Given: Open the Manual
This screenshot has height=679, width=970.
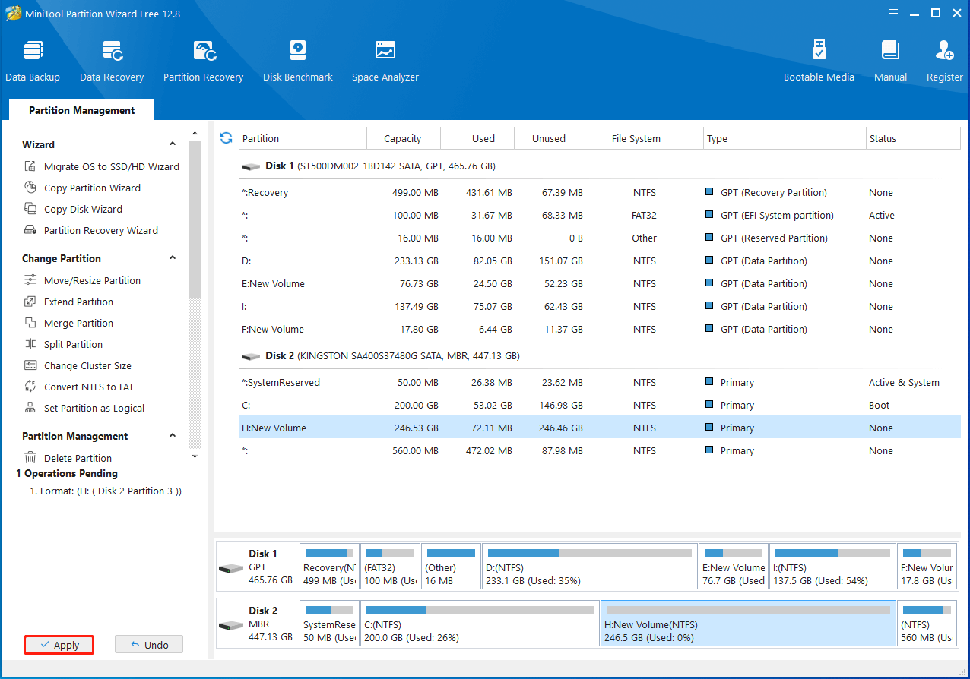Looking at the screenshot, I should pyautogui.click(x=890, y=61).
